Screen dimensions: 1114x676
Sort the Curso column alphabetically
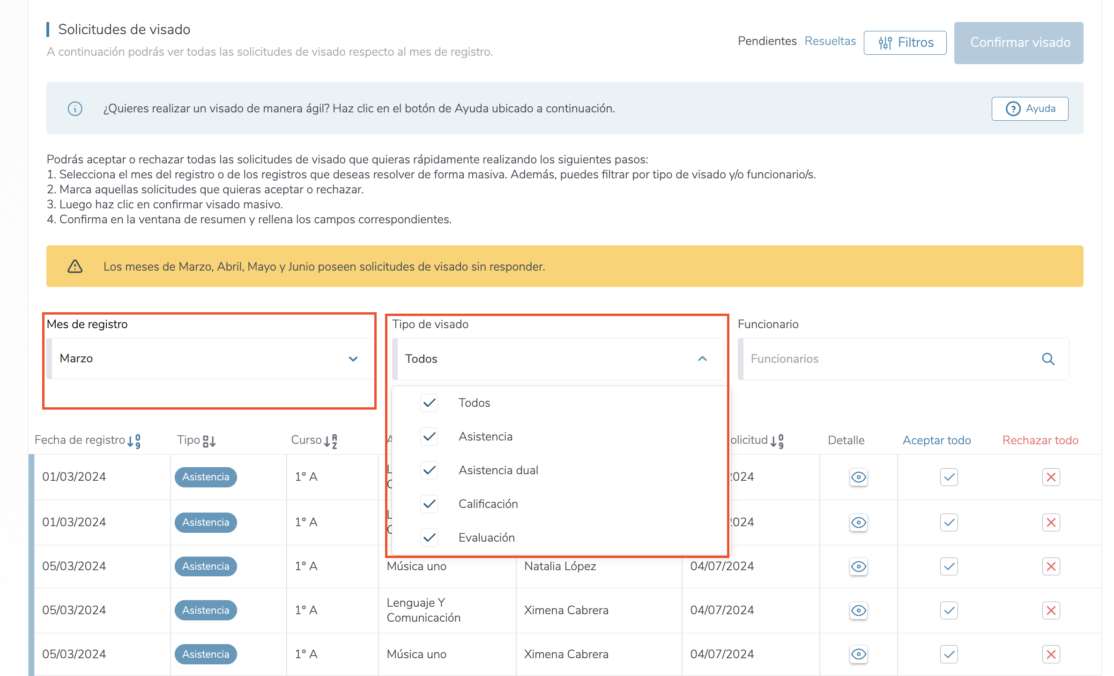pyautogui.click(x=331, y=441)
